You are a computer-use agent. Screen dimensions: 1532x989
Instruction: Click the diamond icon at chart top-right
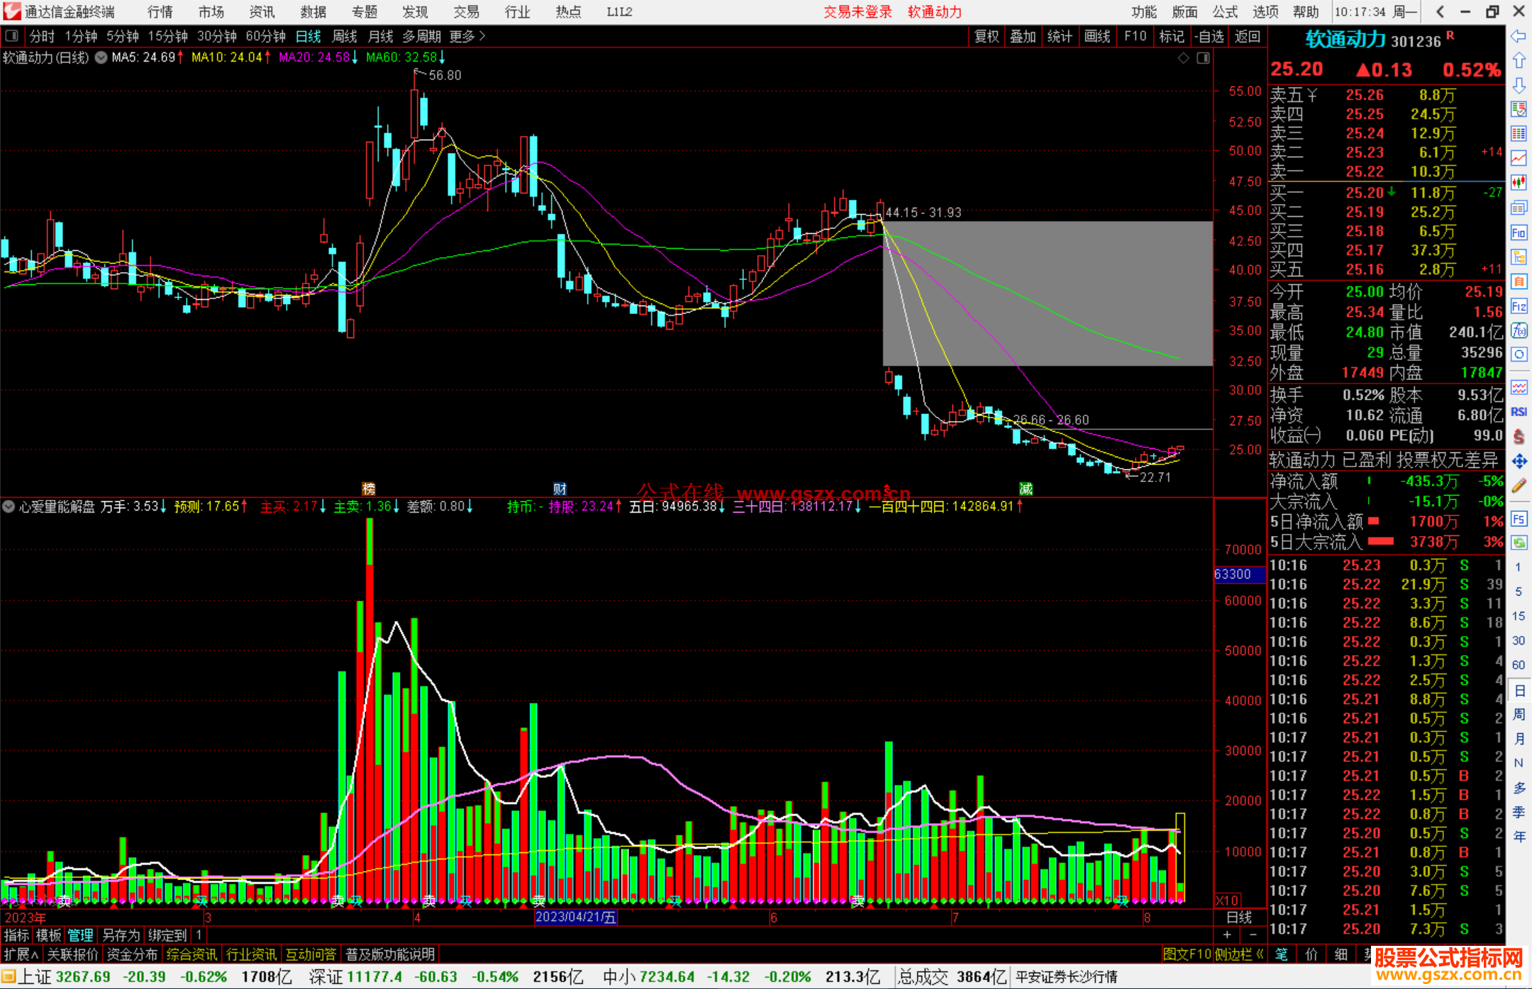pos(1183,58)
